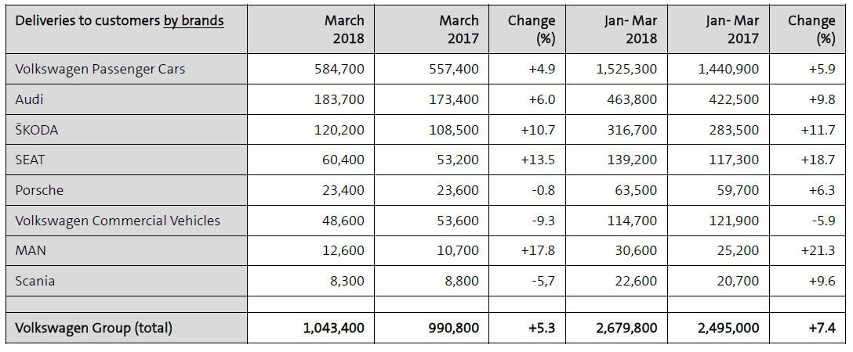Select the Scania row label
The width and height of the screenshot is (853, 352).
coord(35,281)
